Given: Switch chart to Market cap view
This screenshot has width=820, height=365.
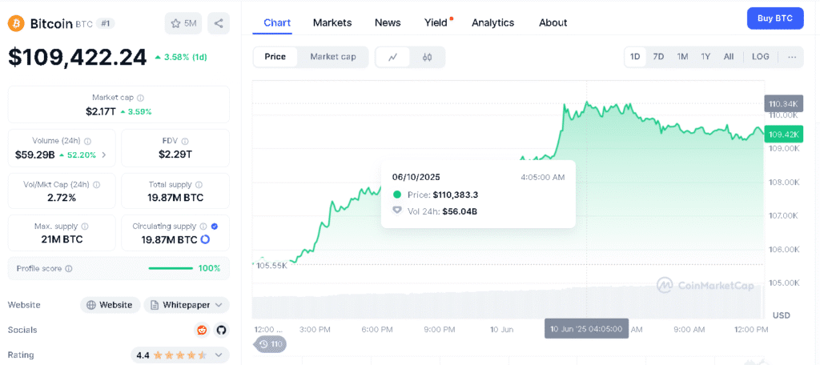Looking at the screenshot, I should coord(333,57).
